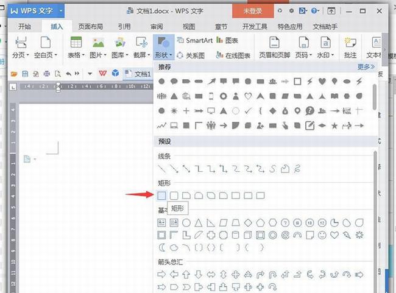Click the undo arrow in quick toolbar

tap(68, 74)
